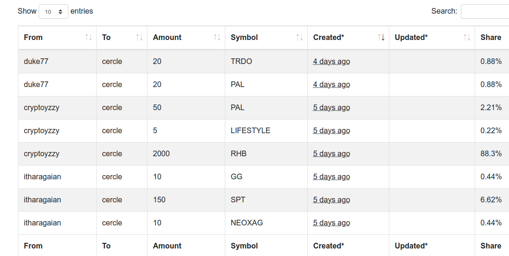Click sort arrows in To column header
The image size is (509, 256).
[139, 38]
